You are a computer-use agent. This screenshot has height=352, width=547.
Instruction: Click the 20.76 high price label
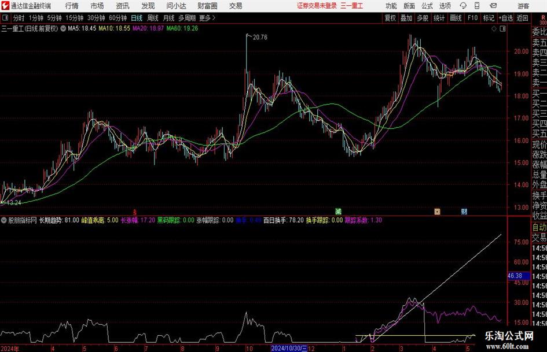pyautogui.click(x=260, y=38)
